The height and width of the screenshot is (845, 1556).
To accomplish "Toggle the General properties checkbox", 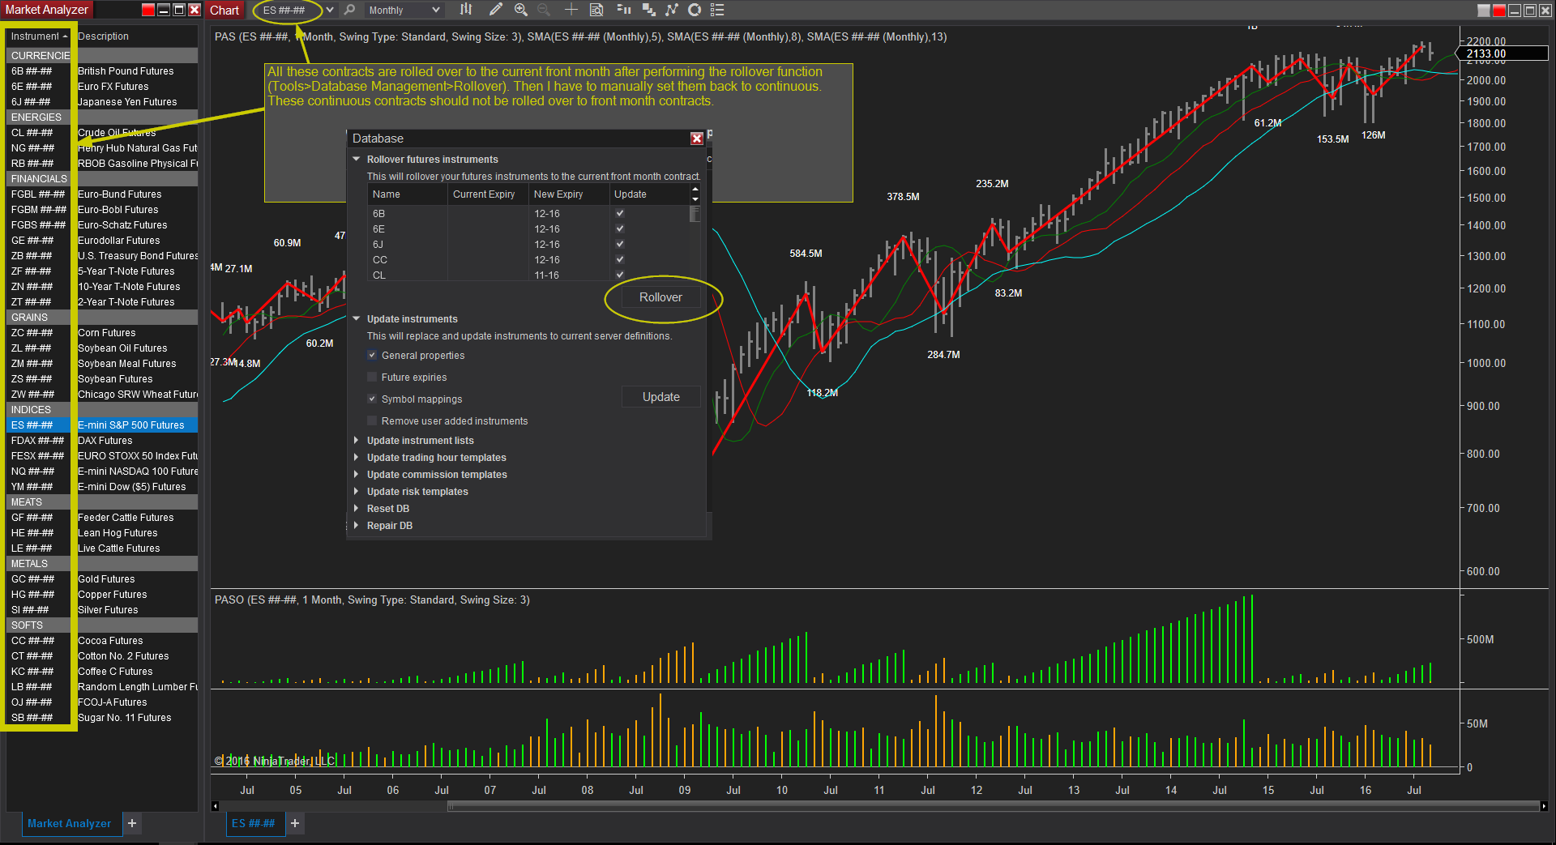I will click(372, 355).
